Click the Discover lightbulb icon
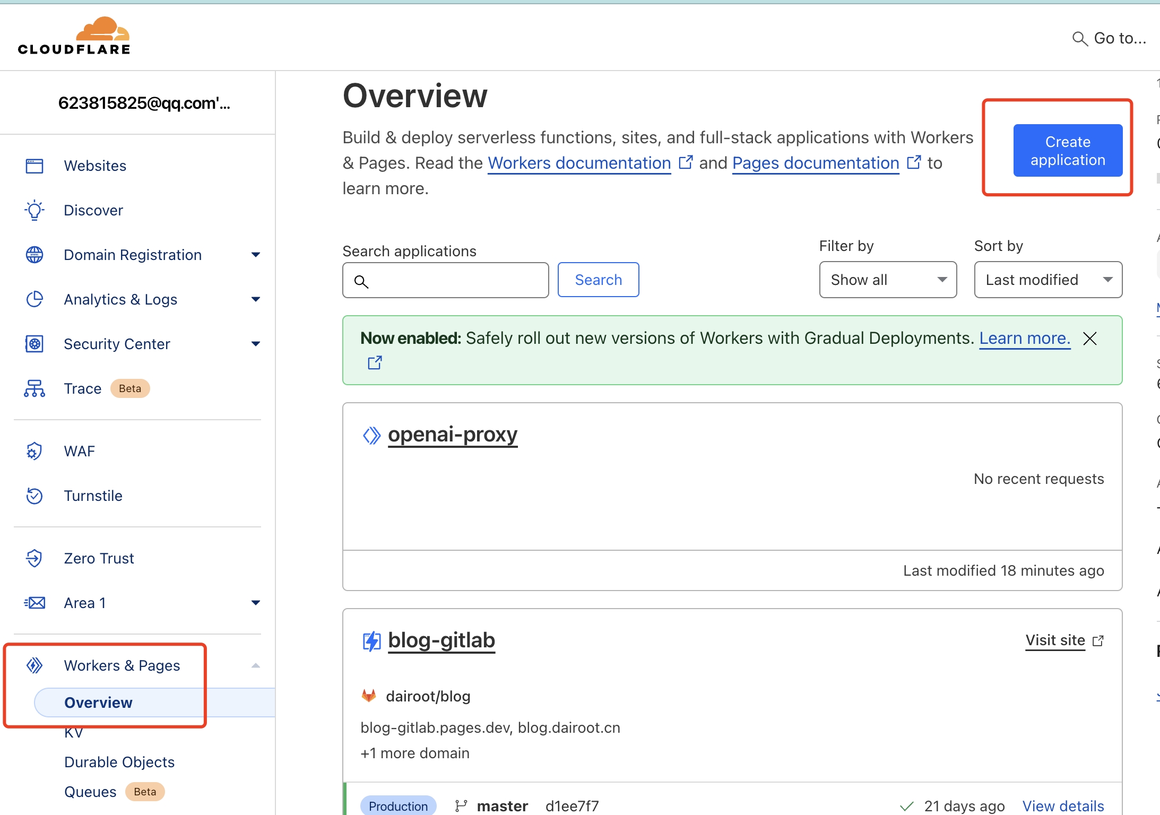Image resolution: width=1160 pixels, height=815 pixels. (x=34, y=211)
